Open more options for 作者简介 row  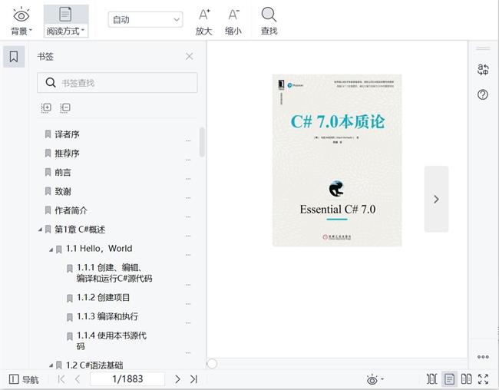[x=188, y=216]
